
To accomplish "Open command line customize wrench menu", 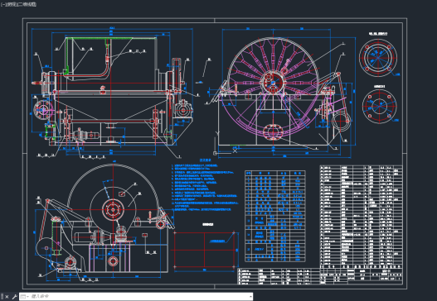I will pos(14,297).
